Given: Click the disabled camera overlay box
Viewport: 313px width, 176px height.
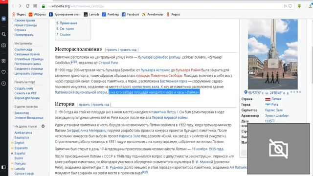Looking at the screenshot, I should coord(278,149).
